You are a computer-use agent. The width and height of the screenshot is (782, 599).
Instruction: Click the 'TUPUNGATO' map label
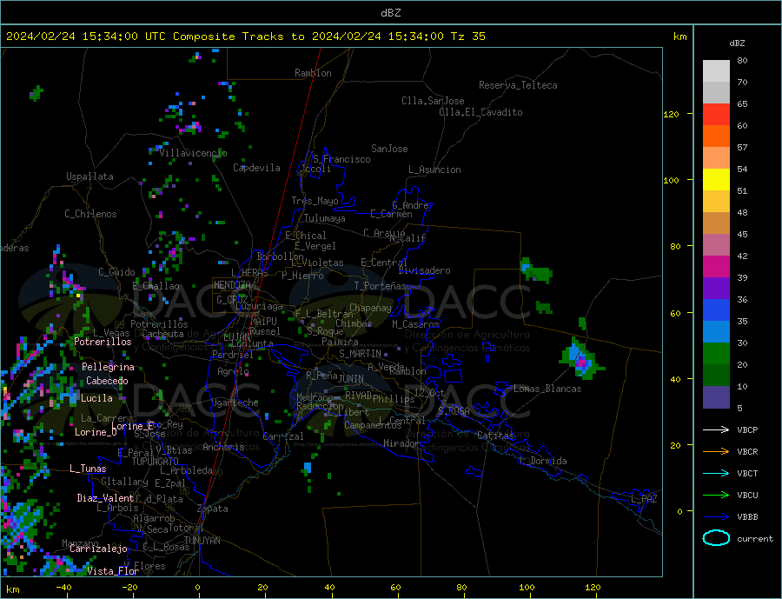point(155,462)
